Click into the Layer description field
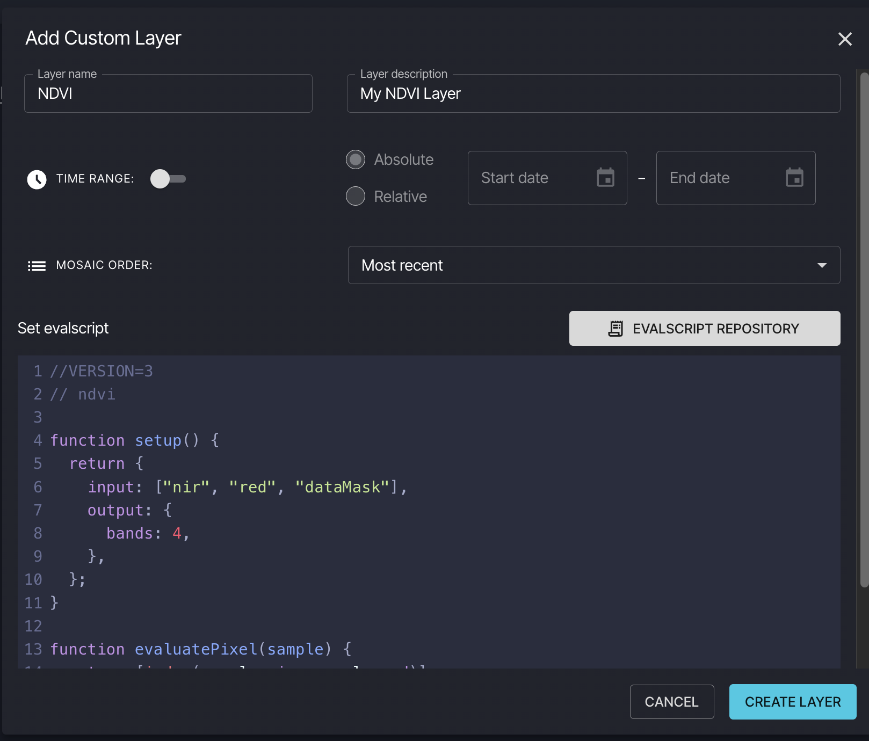869x741 pixels. [x=593, y=94]
